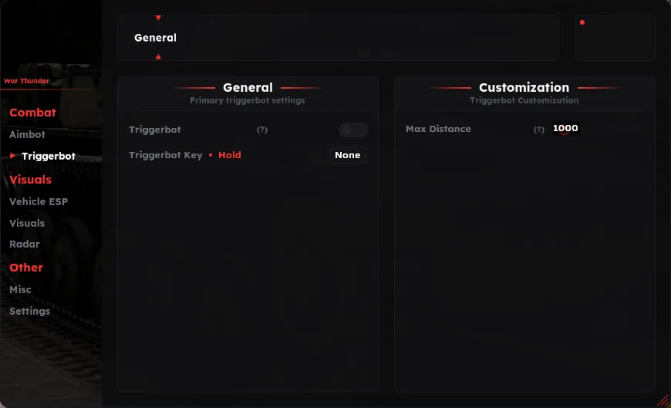Open the Vehicle ESP section
The image size is (671, 408).
39,201
